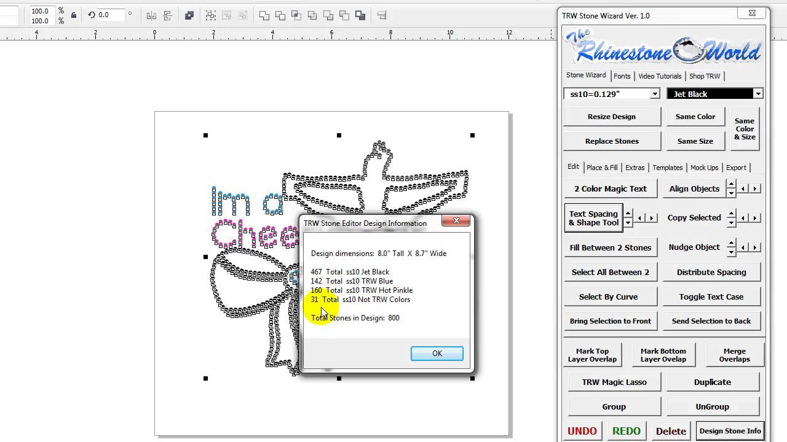787x442 pixels.
Task: Click Send Selection to Back button
Action: point(711,321)
